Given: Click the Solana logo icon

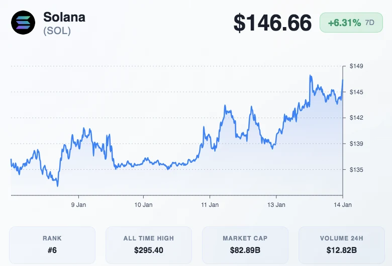Looking at the screenshot, I should click(24, 22).
